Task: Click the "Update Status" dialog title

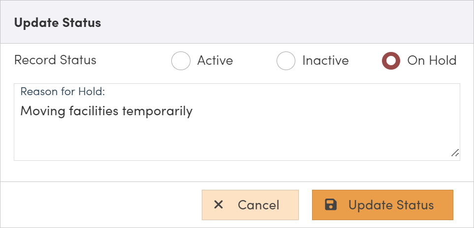Action: pyautogui.click(x=58, y=23)
